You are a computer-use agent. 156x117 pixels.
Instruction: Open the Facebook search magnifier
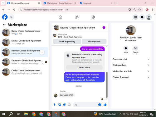click(12, 17)
